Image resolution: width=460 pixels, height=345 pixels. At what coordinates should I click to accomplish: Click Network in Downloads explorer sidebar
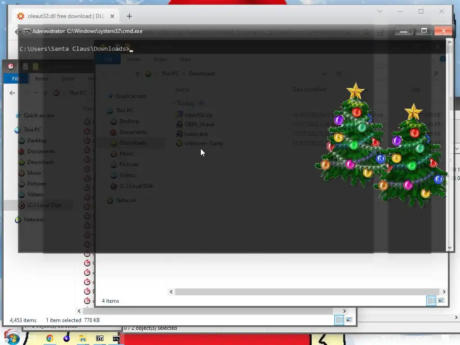126,201
